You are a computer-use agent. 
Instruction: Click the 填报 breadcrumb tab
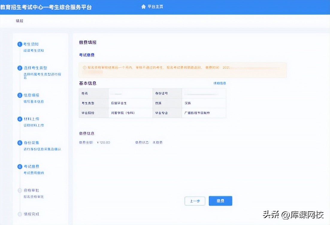tap(19, 21)
